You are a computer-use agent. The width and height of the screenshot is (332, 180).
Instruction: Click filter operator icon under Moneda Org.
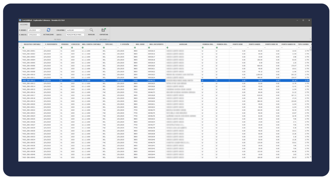tap(202, 47)
